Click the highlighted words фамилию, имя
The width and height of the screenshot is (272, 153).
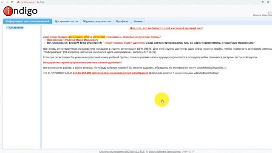(79, 37)
